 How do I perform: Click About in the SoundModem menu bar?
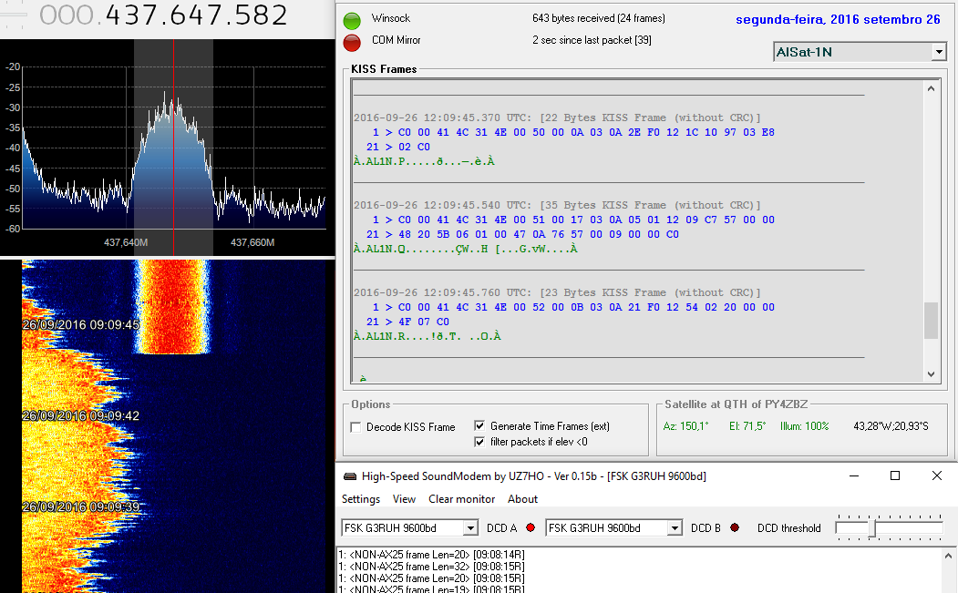click(522, 499)
